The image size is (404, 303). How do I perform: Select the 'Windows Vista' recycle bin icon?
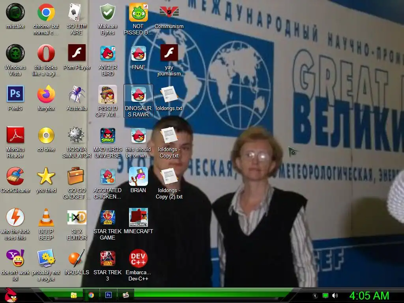pos(15,53)
